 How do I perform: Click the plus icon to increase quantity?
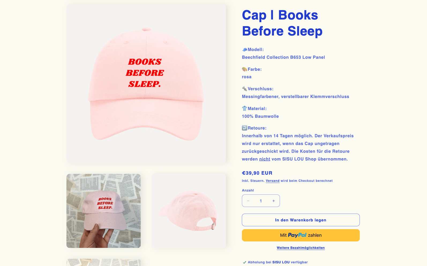274,201
